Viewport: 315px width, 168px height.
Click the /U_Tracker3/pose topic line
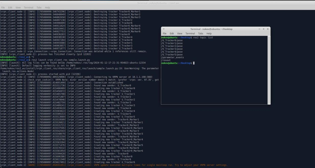point(172,49)
